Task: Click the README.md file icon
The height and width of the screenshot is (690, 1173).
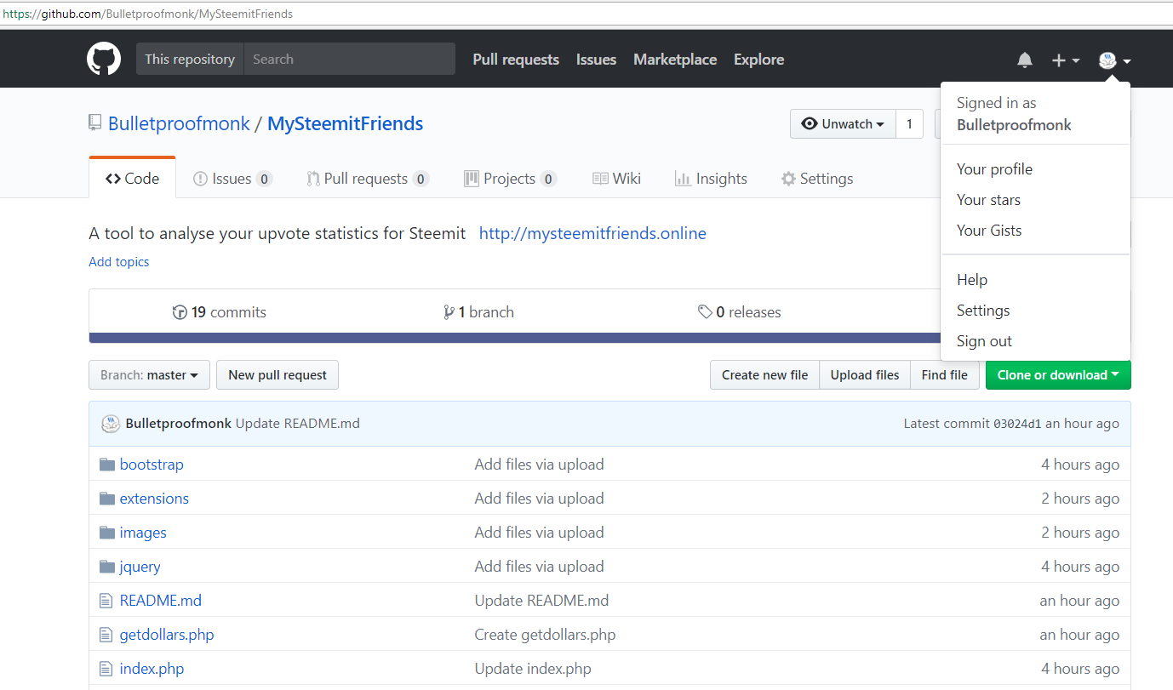Action: (106, 601)
